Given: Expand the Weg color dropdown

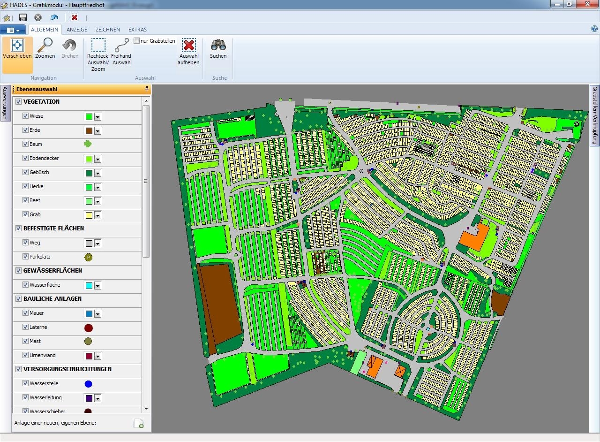Looking at the screenshot, I should tap(97, 244).
